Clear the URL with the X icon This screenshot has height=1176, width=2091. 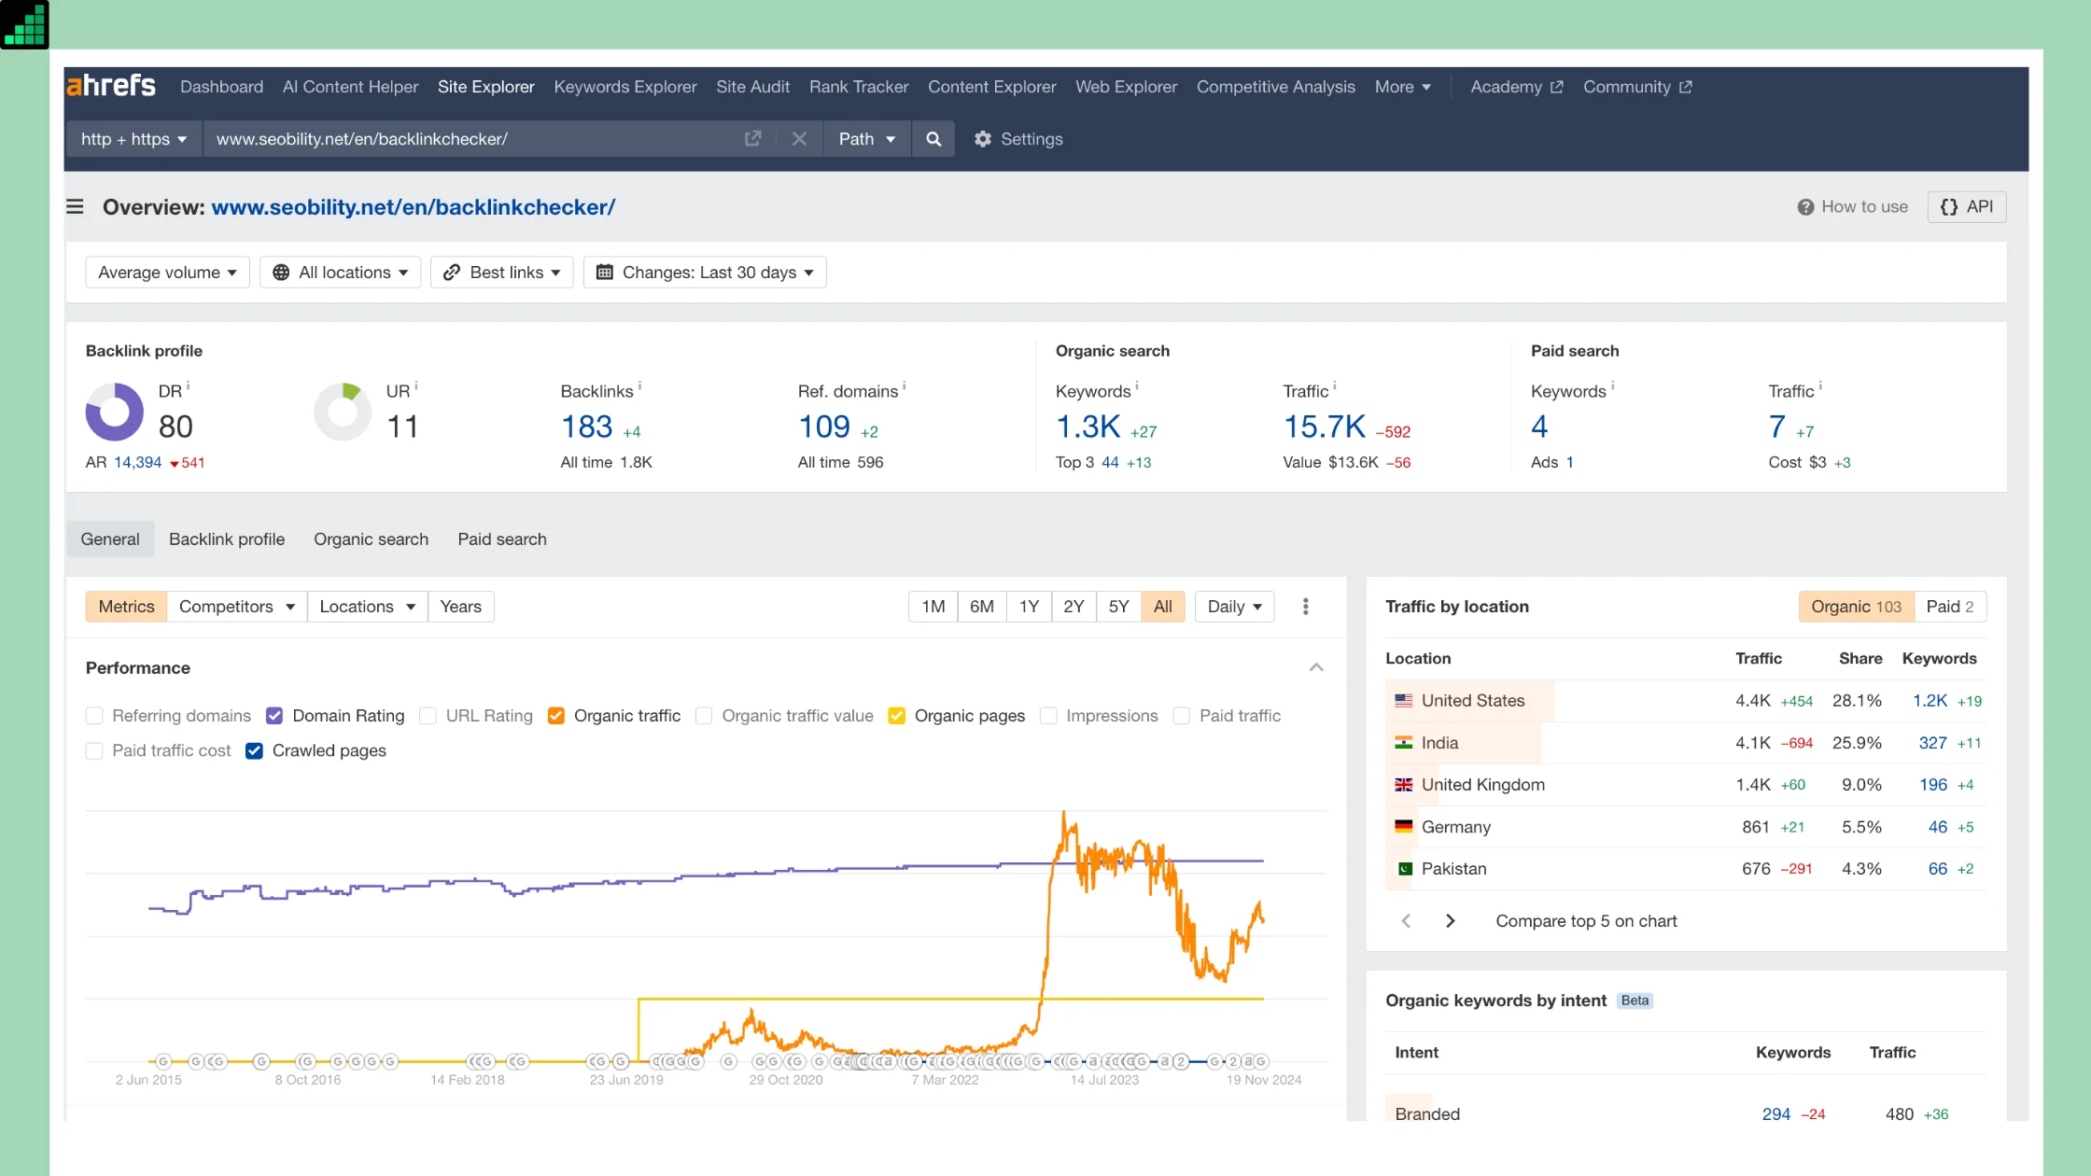point(799,139)
